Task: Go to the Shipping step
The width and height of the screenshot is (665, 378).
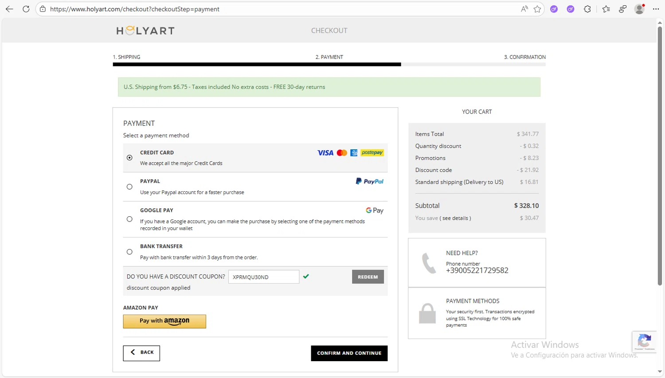Action: coord(127,57)
